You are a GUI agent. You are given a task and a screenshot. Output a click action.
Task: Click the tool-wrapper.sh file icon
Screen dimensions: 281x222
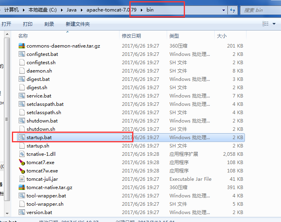(22, 204)
